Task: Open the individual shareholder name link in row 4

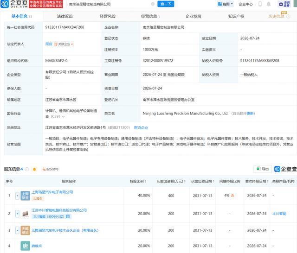Action: (x=37, y=246)
